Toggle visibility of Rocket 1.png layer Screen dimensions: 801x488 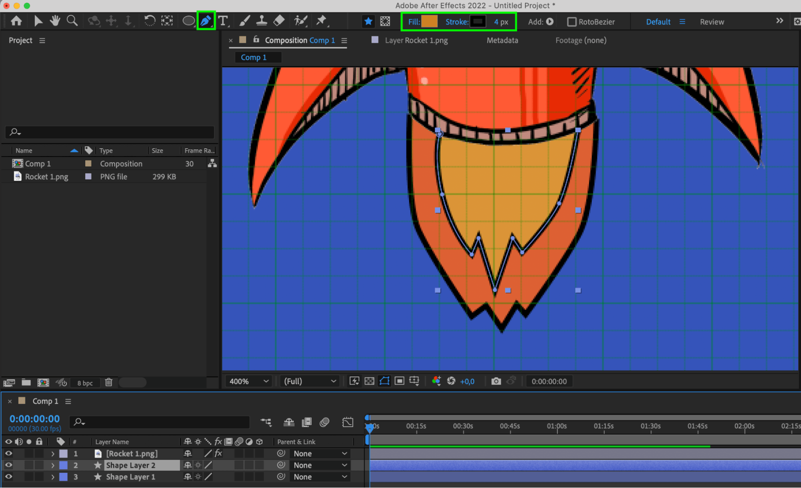tap(8, 454)
